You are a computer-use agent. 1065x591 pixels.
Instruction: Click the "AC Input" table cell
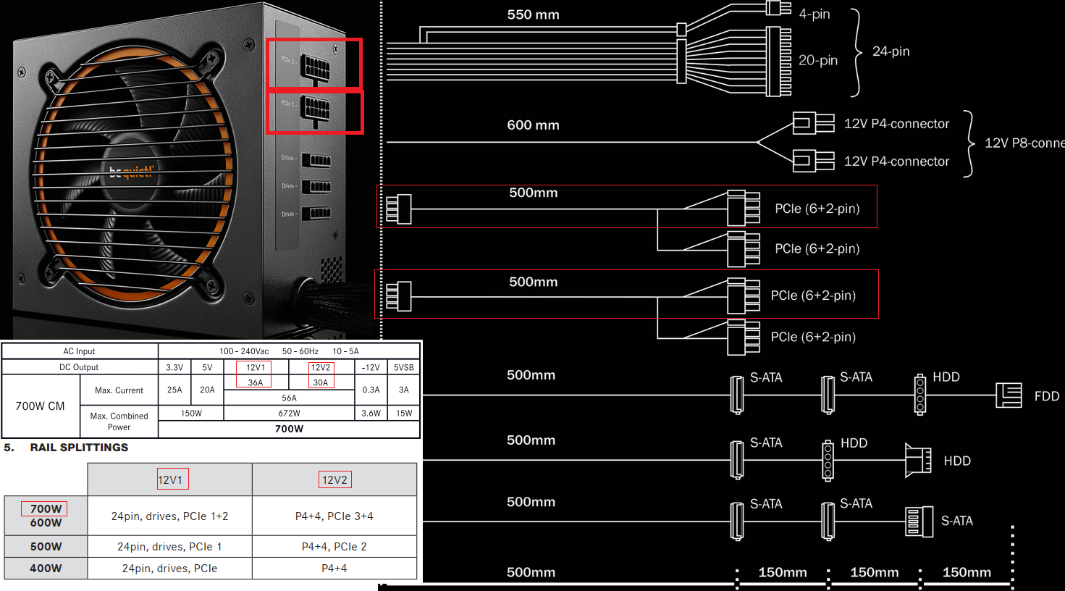[80, 351]
